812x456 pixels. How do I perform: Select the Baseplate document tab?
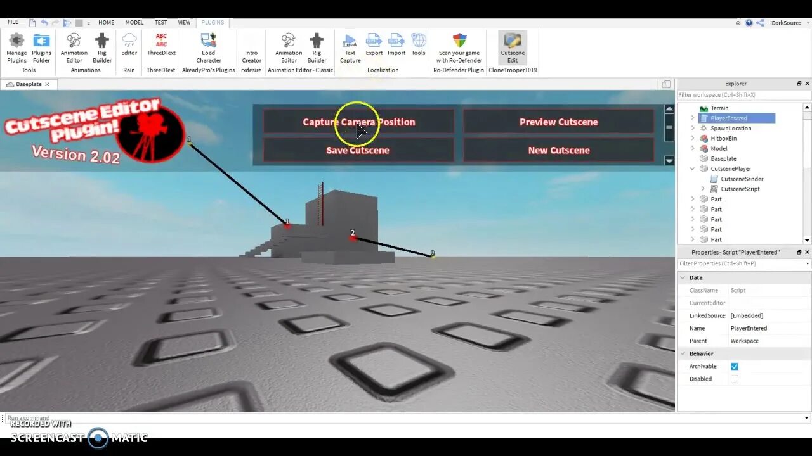(29, 84)
